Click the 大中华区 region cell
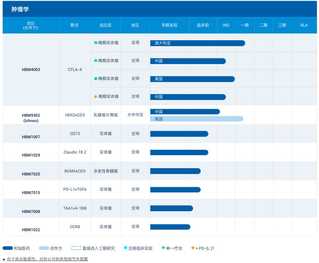The width and height of the screenshot is (319, 263). pos(135,115)
